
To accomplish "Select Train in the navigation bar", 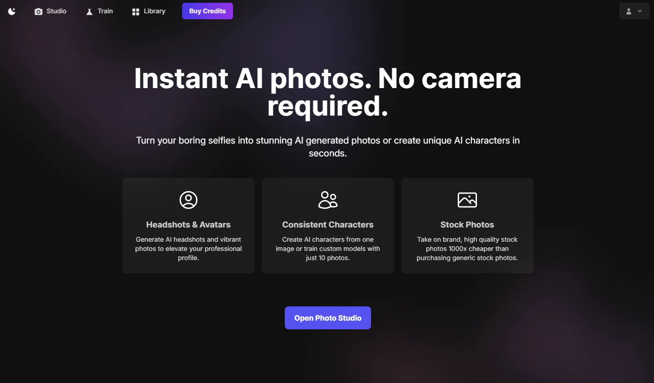I will (100, 11).
